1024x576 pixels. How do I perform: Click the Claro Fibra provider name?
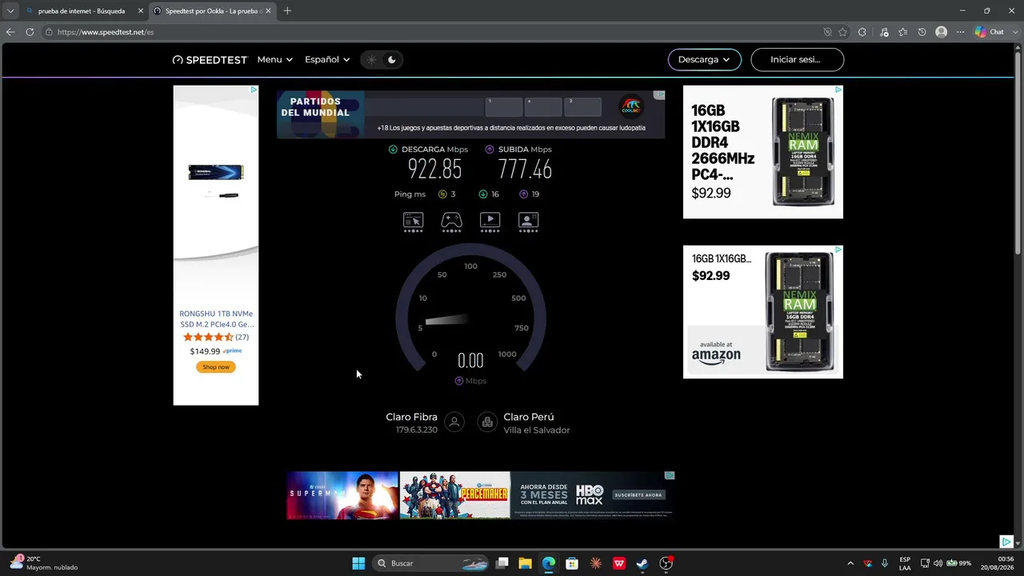411,417
